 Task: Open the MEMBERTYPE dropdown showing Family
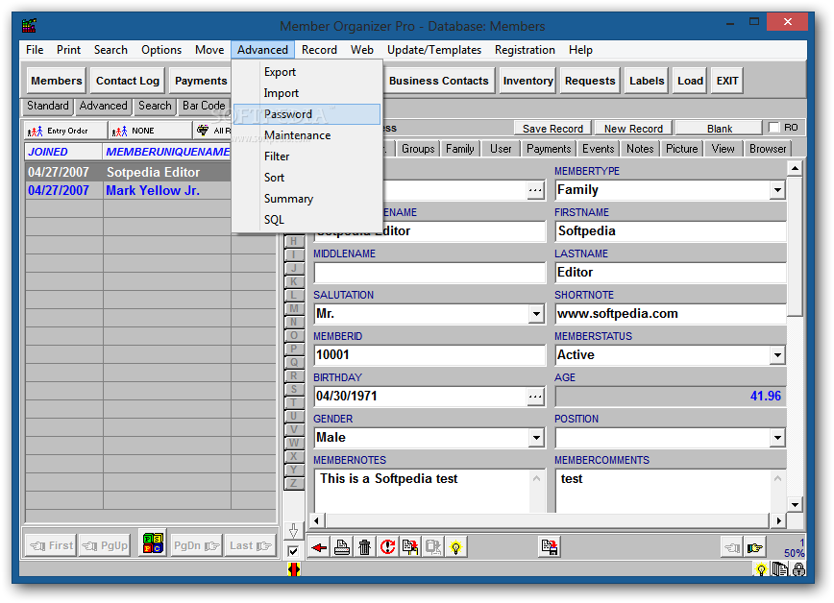777,190
